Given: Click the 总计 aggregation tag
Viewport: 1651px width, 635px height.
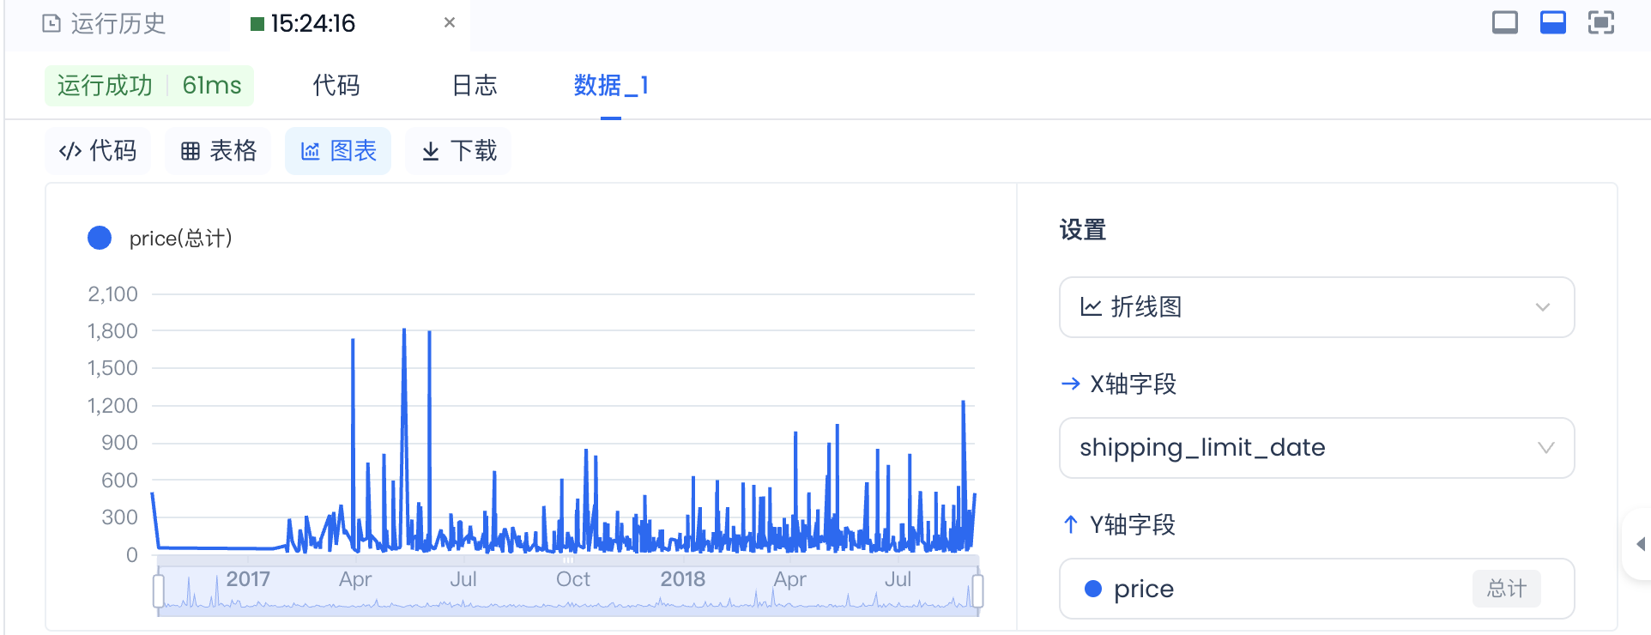Looking at the screenshot, I should tap(1506, 589).
